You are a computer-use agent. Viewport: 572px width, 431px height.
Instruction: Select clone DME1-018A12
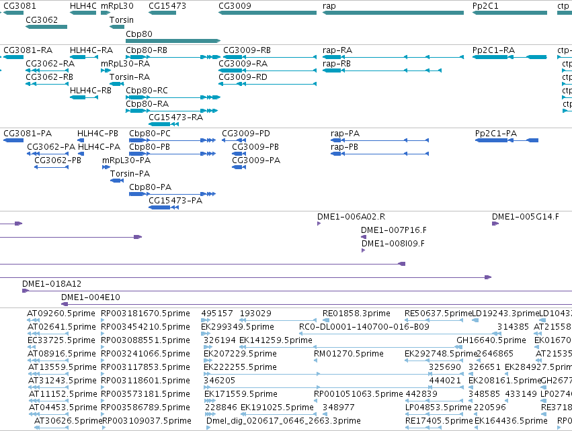click(52, 284)
